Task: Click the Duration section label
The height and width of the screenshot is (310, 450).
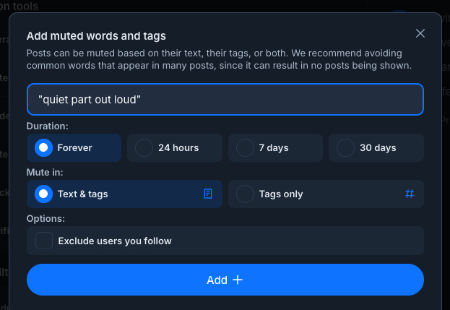Action: pyautogui.click(x=48, y=126)
